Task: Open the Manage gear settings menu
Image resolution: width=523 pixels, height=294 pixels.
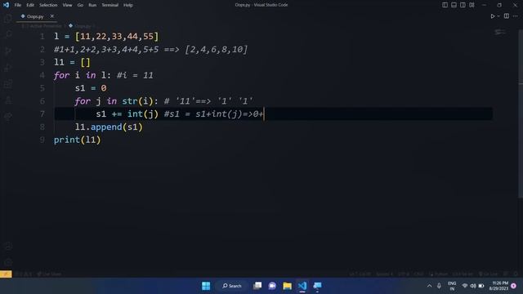Action: [8, 262]
